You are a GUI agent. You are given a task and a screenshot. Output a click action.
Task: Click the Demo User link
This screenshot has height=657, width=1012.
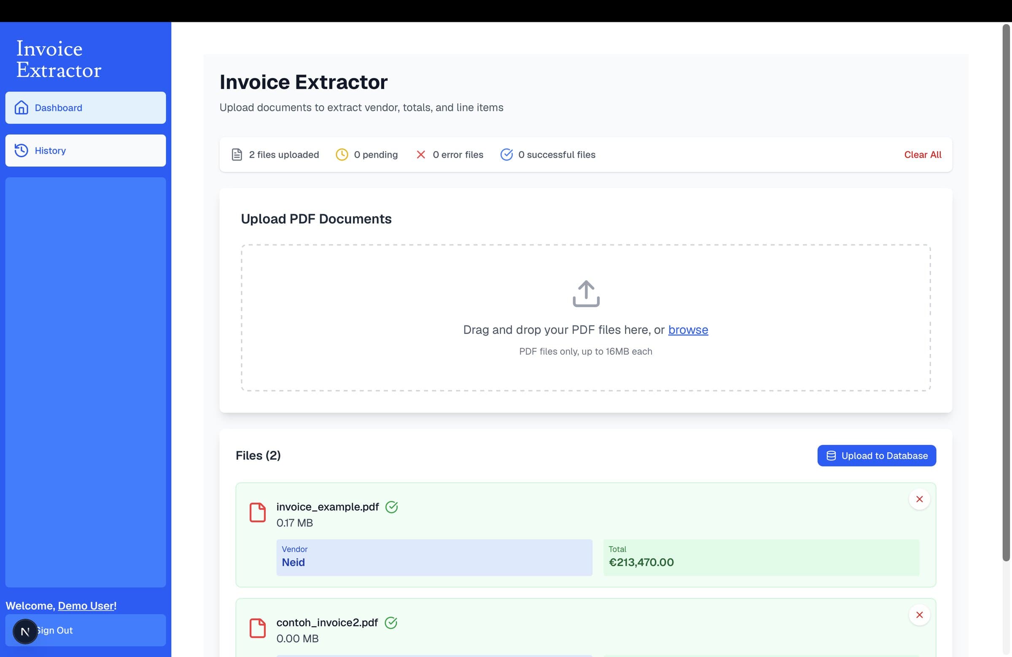[86, 606]
